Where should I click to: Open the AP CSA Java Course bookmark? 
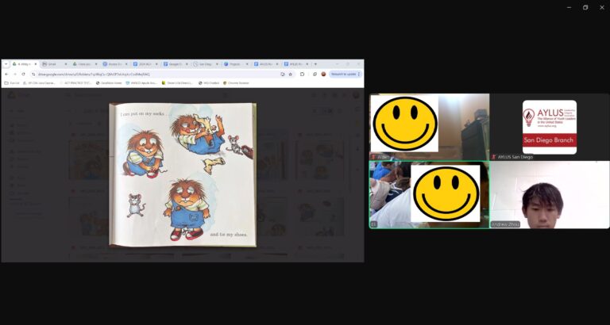coord(39,83)
